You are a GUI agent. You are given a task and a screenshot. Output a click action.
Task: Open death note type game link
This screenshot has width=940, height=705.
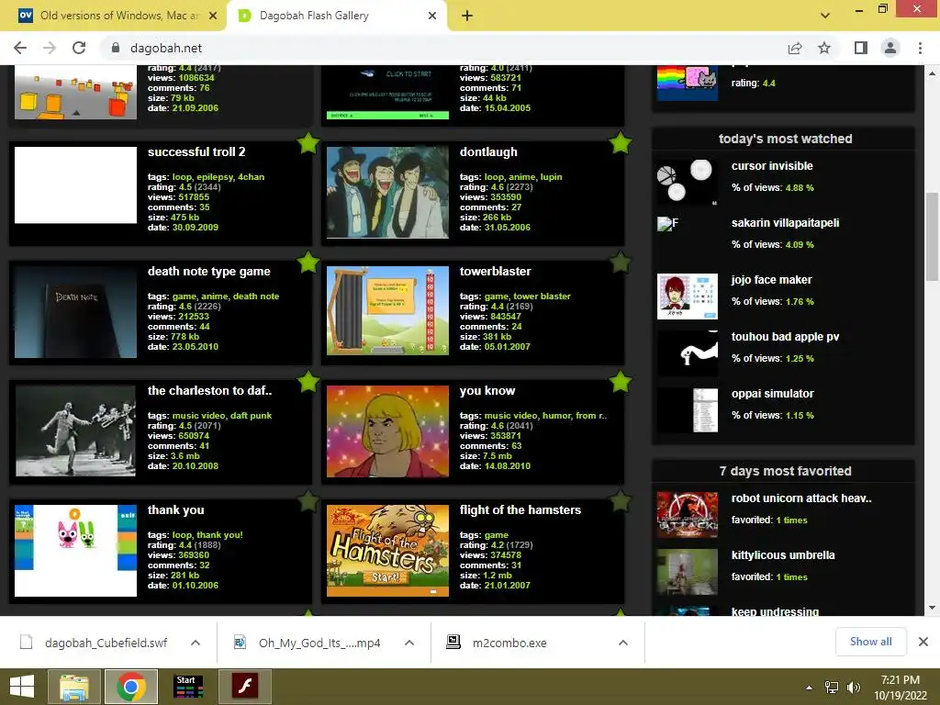click(x=209, y=272)
